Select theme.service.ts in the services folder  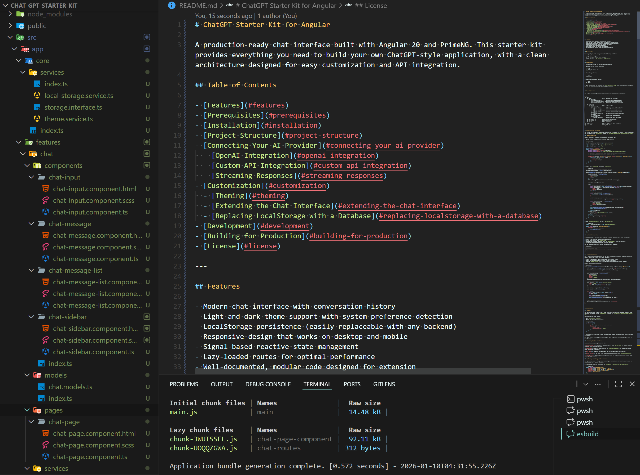click(68, 119)
